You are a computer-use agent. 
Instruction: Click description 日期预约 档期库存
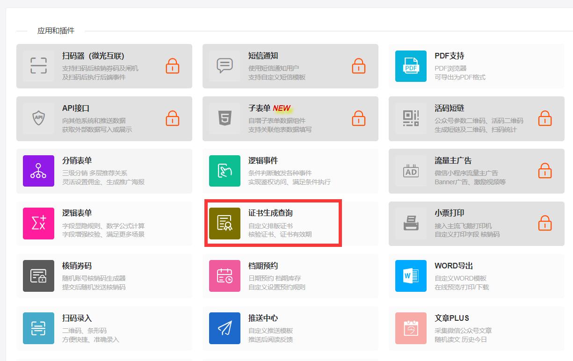click(275, 278)
